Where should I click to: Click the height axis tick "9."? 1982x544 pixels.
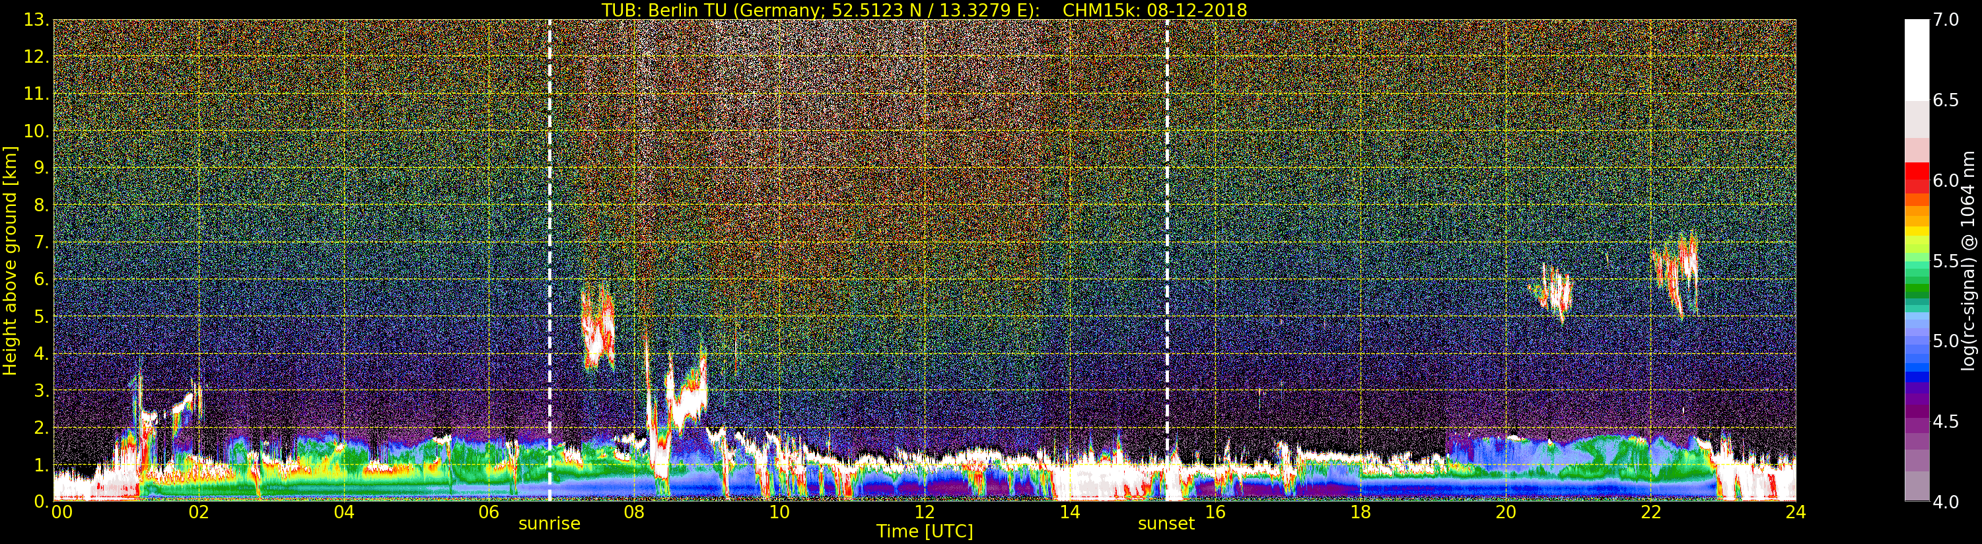tap(41, 168)
